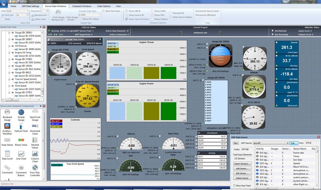Open the View tab
Image resolution: width=321 pixels, height=190 pixels.
118,6
